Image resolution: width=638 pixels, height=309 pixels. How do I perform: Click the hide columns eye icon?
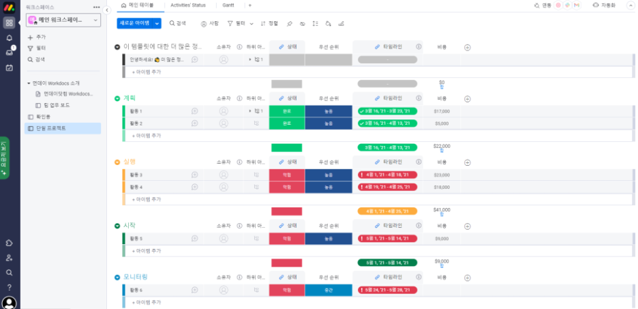(x=302, y=23)
